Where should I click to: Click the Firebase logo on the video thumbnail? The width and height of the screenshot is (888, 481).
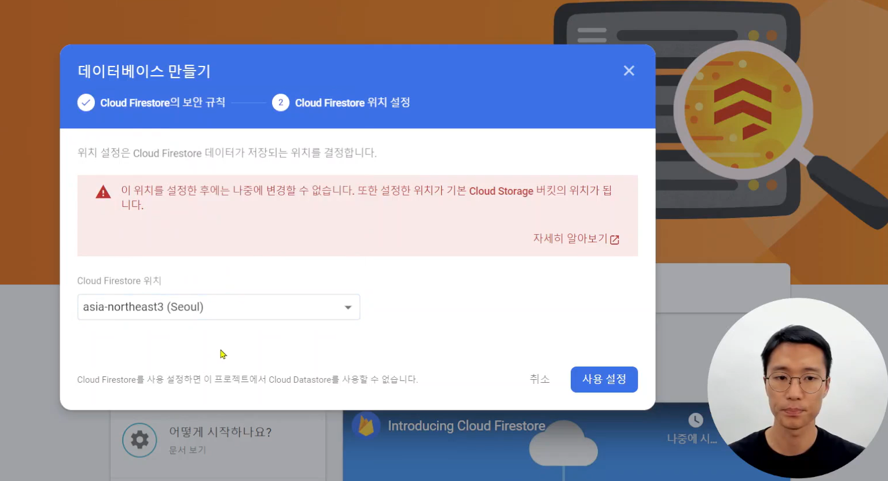pyautogui.click(x=366, y=427)
